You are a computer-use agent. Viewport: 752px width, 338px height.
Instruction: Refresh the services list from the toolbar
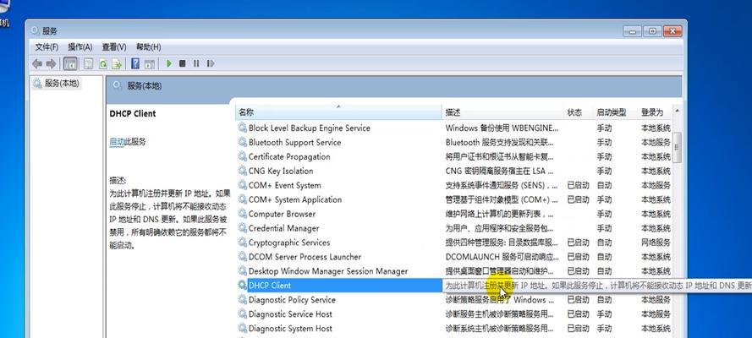pyautogui.click(x=102, y=63)
